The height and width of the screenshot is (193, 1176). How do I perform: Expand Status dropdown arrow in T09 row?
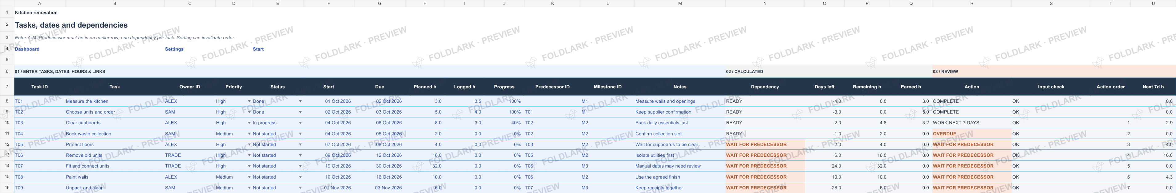300,187
